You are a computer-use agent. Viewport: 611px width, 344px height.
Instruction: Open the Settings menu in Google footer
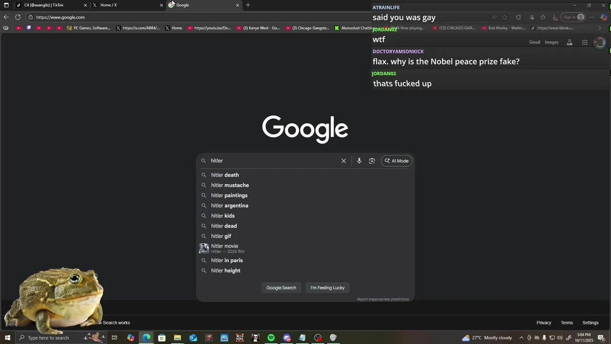point(590,322)
